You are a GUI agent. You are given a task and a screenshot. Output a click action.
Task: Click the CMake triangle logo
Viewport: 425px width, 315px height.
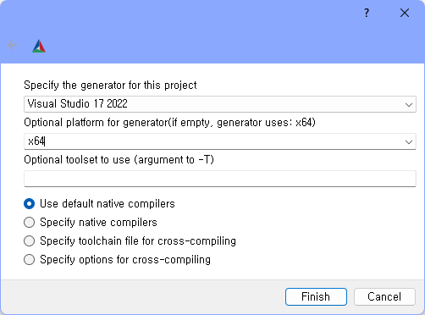coord(39,46)
